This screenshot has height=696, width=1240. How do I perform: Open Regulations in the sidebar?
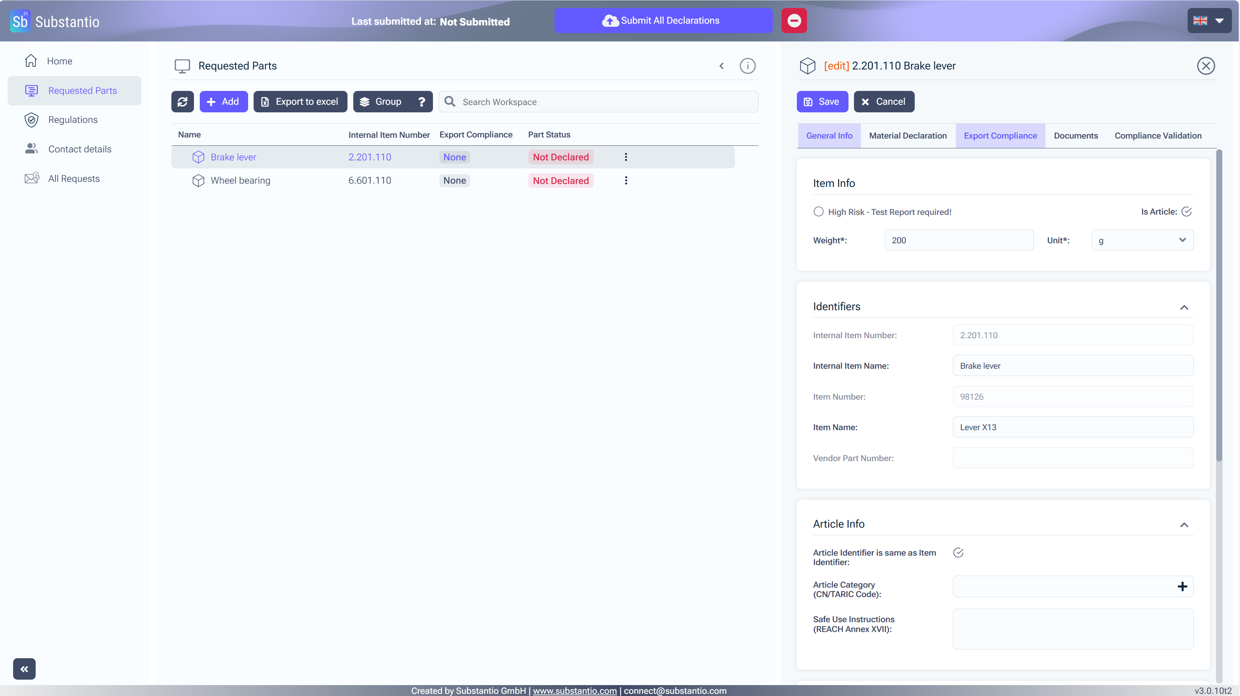(x=73, y=120)
